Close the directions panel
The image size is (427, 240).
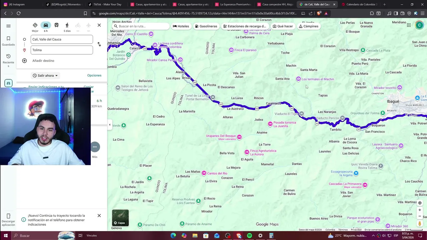coord(99,25)
